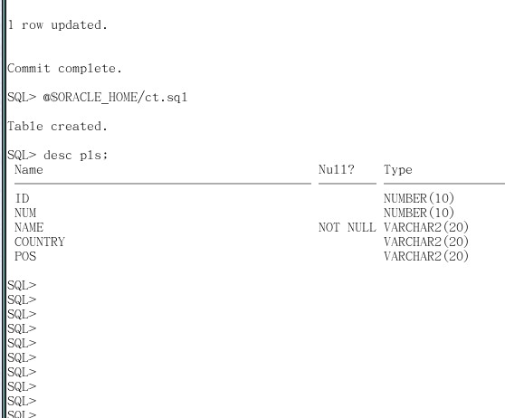Image resolution: width=505 pixels, height=418 pixels.
Task: Click the Type column header
Action: [x=398, y=170]
